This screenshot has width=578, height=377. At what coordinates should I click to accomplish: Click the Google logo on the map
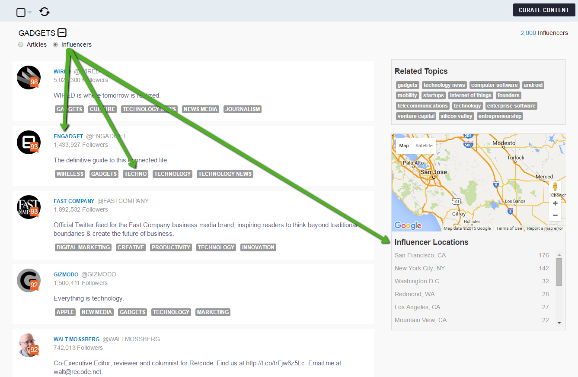[408, 225]
